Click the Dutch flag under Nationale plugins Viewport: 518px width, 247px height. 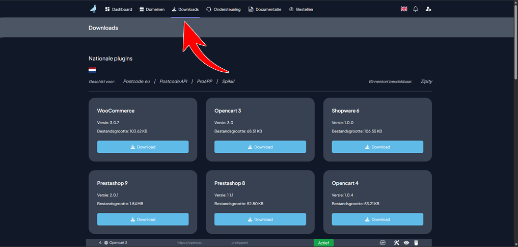[x=92, y=70]
